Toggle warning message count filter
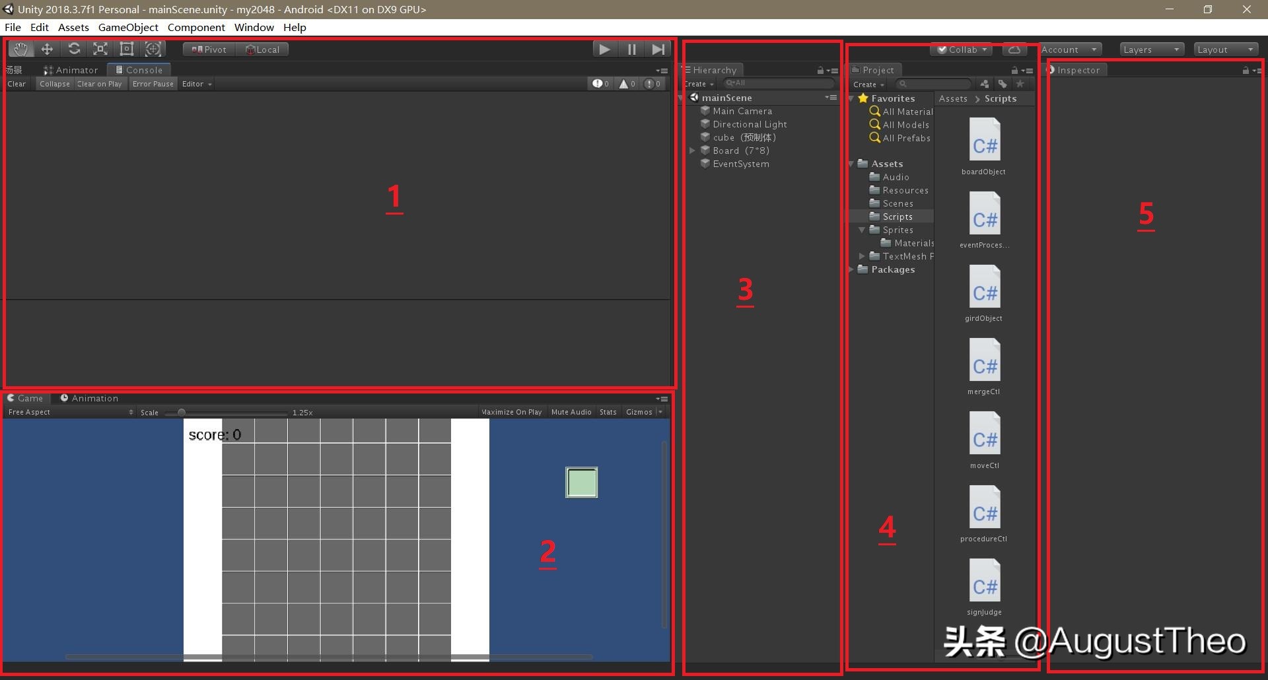This screenshot has width=1268, height=680. click(x=627, y=84)
